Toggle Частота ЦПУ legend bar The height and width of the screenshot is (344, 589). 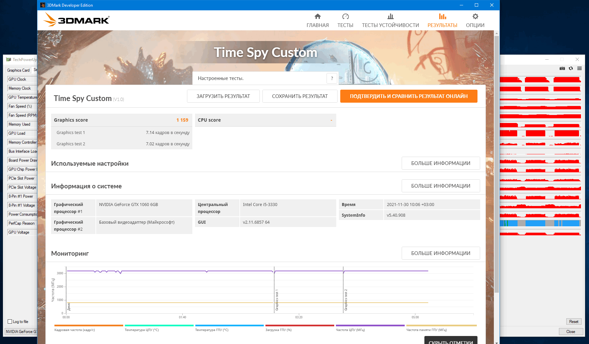click(370, 326)
